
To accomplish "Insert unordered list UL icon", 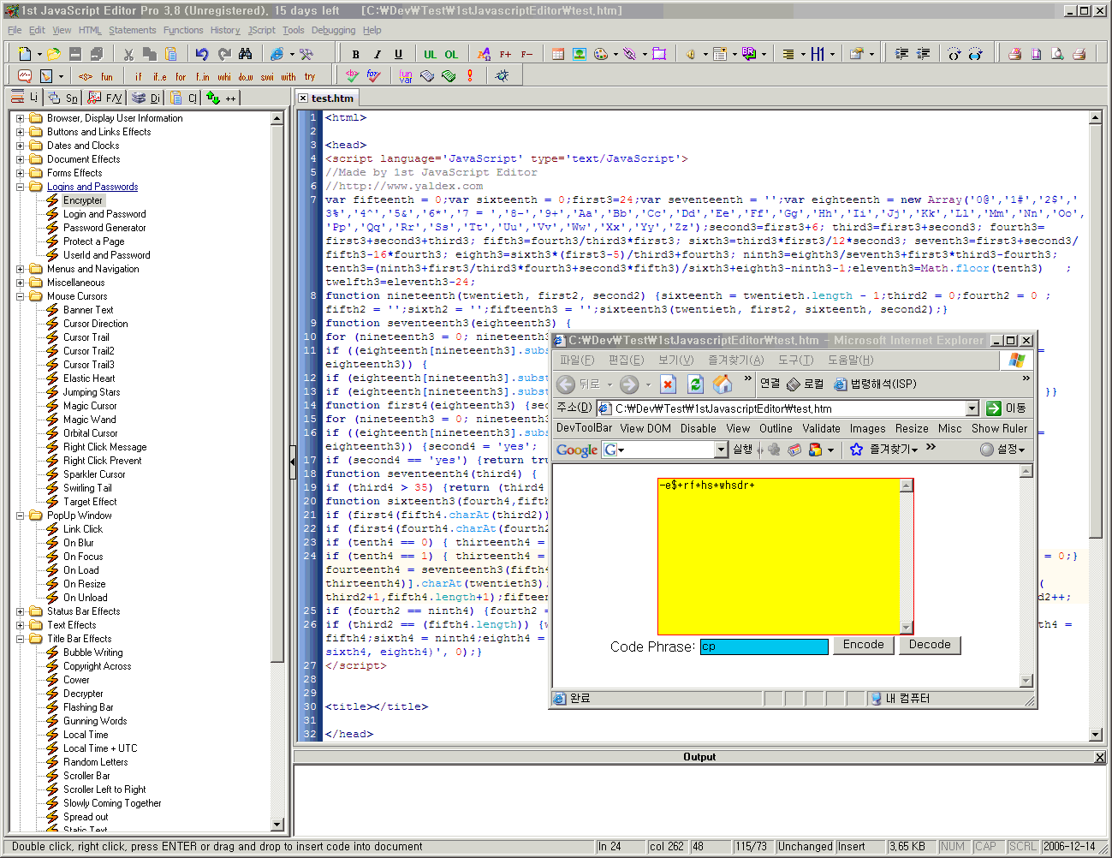I will [430, 54].
